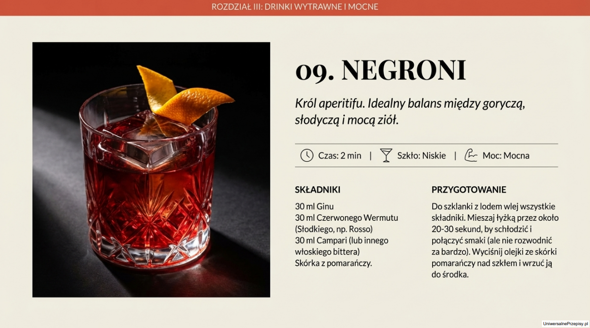Click the Przygotowanie section heading
The image size is (590, 328).
point(469,190)
